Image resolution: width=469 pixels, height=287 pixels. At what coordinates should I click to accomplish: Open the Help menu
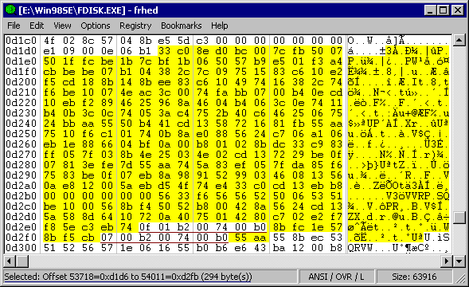[x=220, y=26]
